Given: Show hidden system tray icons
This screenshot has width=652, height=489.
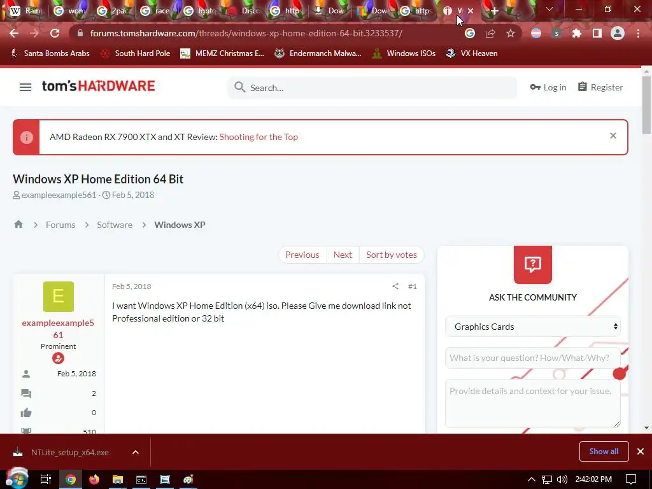Looking at the screenshot, I should point(532,479).
